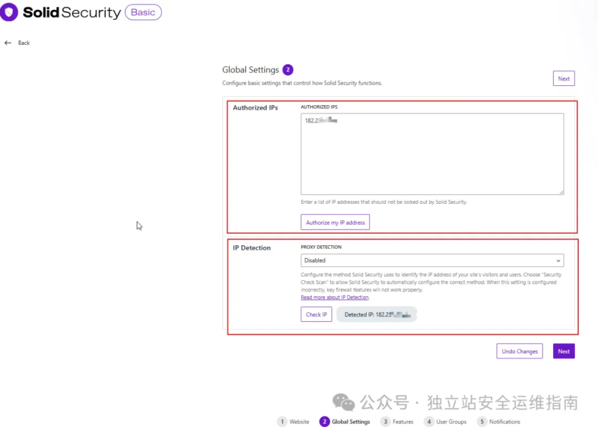The width and height of the screenshot is (598, 427).
Task: Open the Proxy Detection dropdown
Action: click(x=432, y=261)
